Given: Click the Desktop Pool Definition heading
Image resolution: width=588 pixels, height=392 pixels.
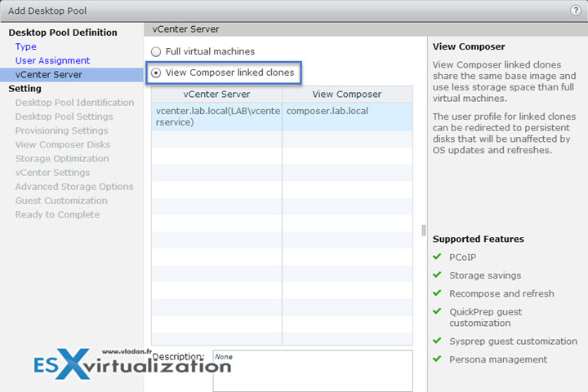Looking at the screenshot, I should 63,33.
